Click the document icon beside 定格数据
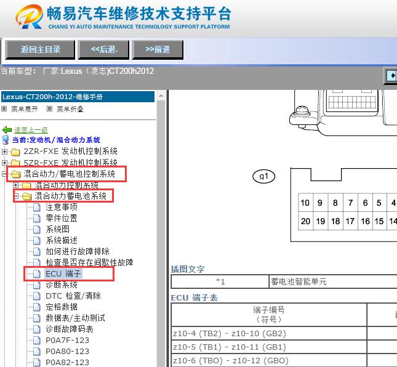Screen dimensions: 397x367 pos(37,307)
